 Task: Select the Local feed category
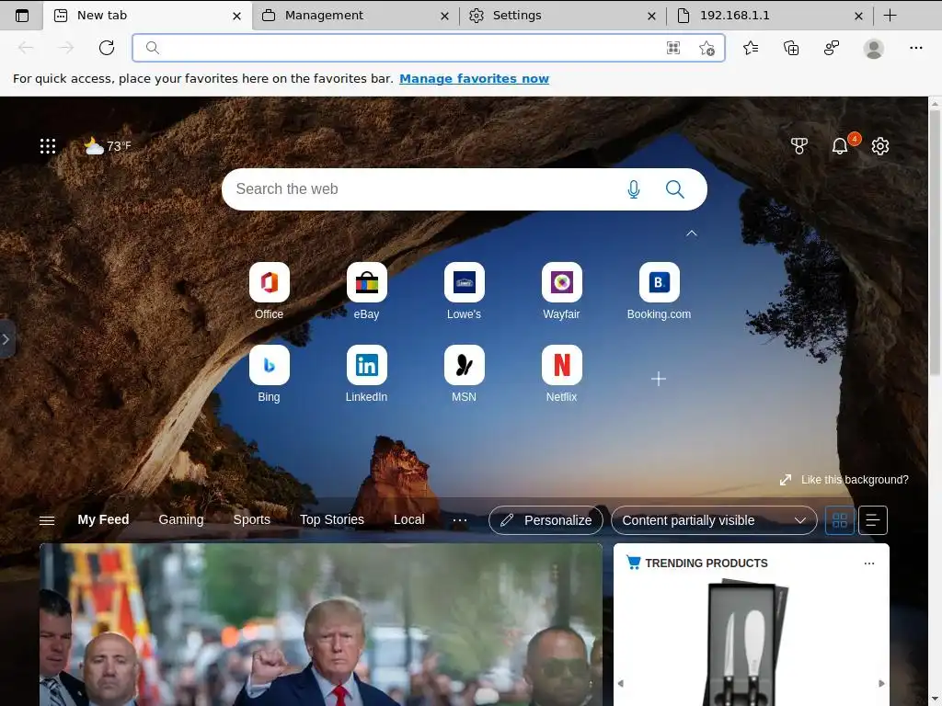click(409, 520)
